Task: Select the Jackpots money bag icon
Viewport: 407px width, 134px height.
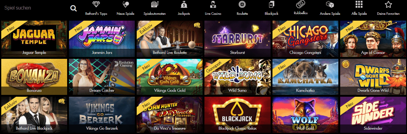Action: [x=184, y=5]
